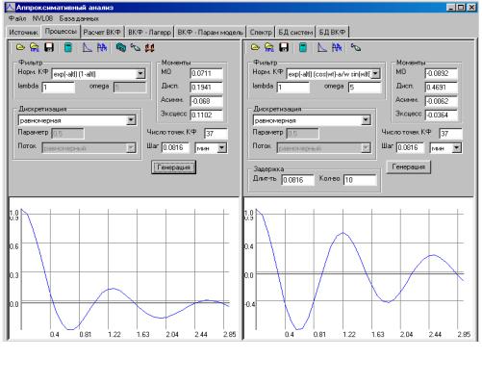Click the teal calculator icon in left toolbar
Image resolution: width=482 pixels, height=384 pixels.
click(68, 47)
